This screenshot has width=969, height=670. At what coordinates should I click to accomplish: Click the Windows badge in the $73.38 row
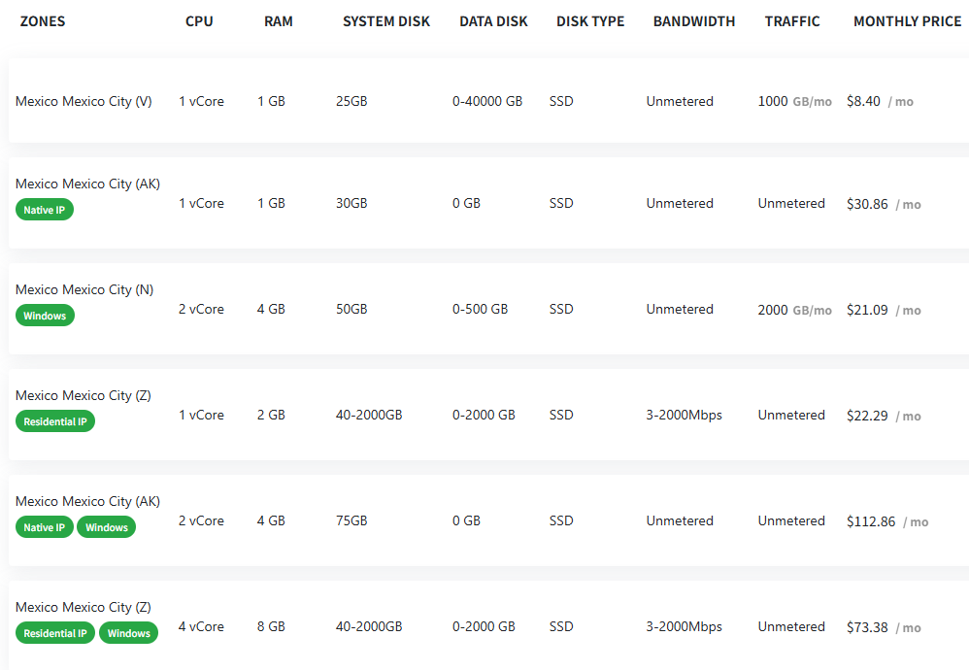click(128, 632)
